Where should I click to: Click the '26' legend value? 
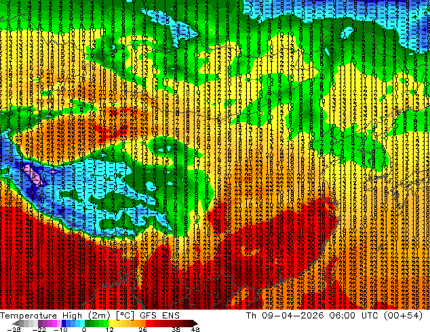coord(142,329)
